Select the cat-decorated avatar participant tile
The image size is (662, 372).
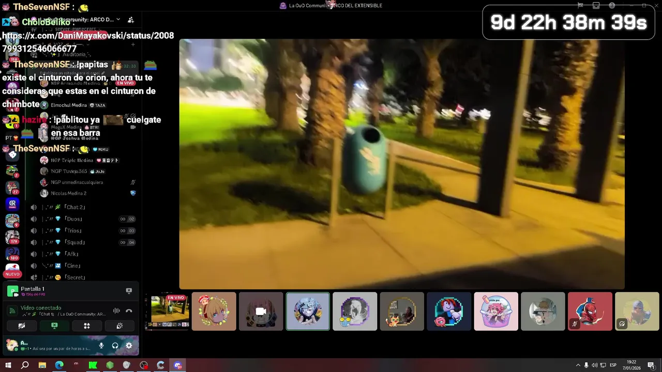pyautogui.click(x=402, y=312)
